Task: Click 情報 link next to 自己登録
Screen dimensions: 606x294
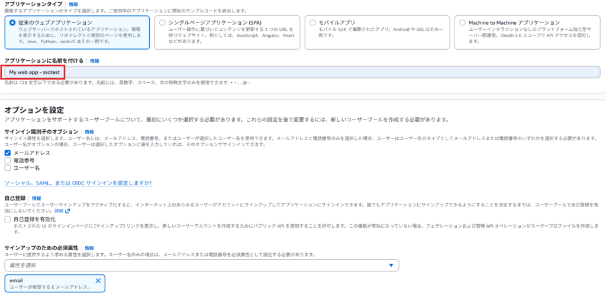Action: pos(37,198)
